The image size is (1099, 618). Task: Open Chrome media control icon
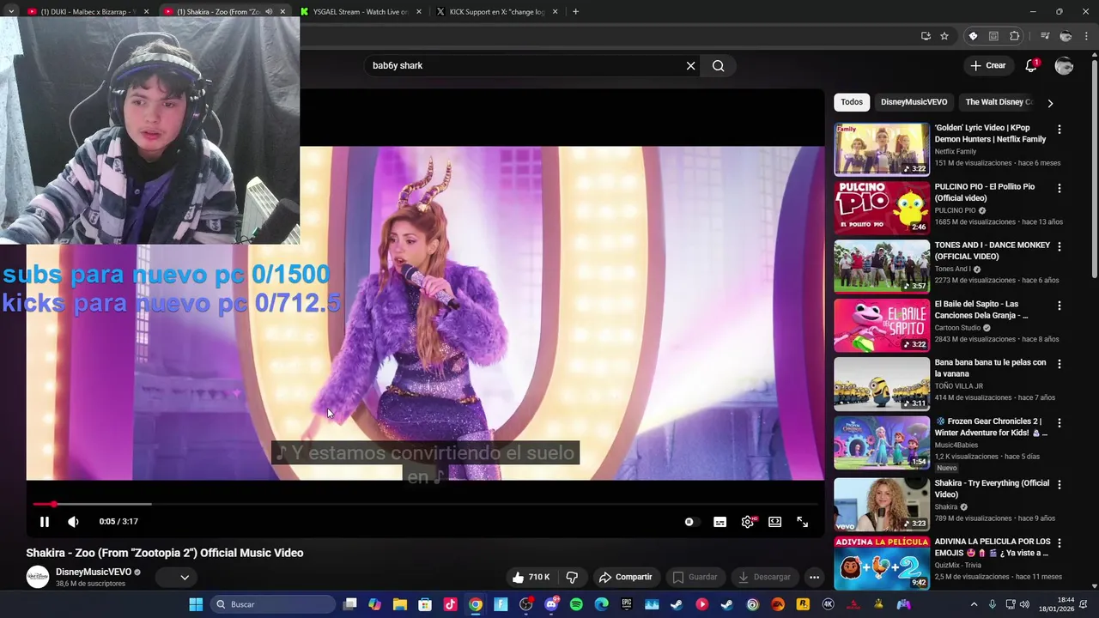[1045, 36]
